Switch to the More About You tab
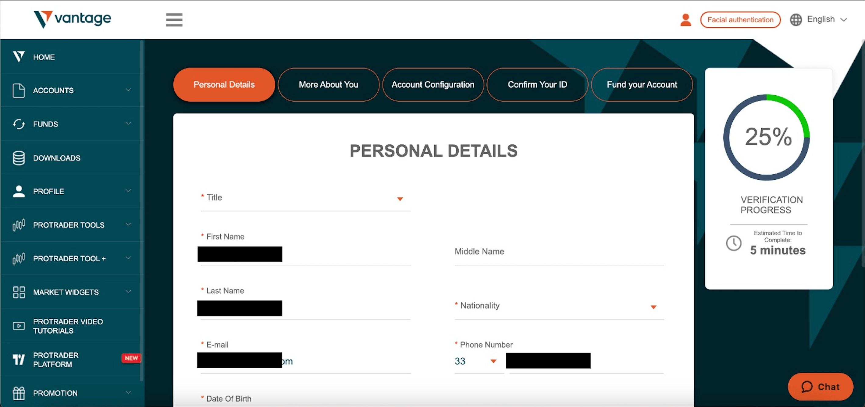The width and height of the screenshot is (865, 407). pos(328,85)
